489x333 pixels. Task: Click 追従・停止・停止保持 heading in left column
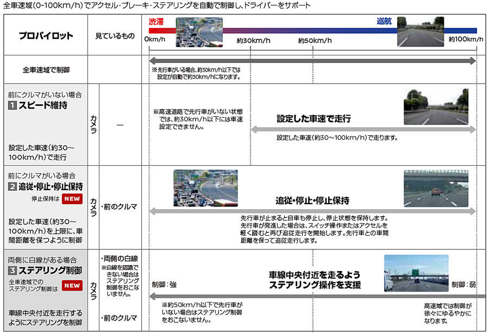point(51,186)
